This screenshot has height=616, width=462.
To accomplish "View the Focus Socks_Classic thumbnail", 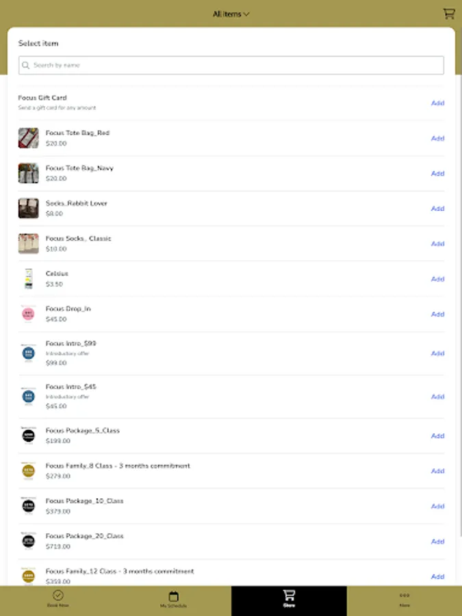I will click(27, 243).
